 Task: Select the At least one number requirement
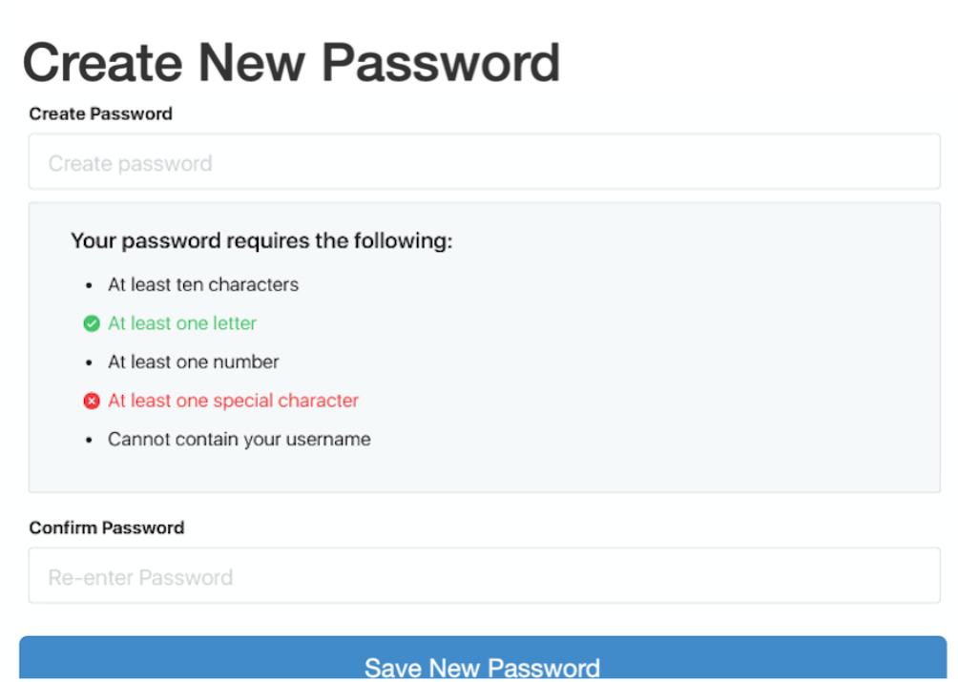(193, 362)
